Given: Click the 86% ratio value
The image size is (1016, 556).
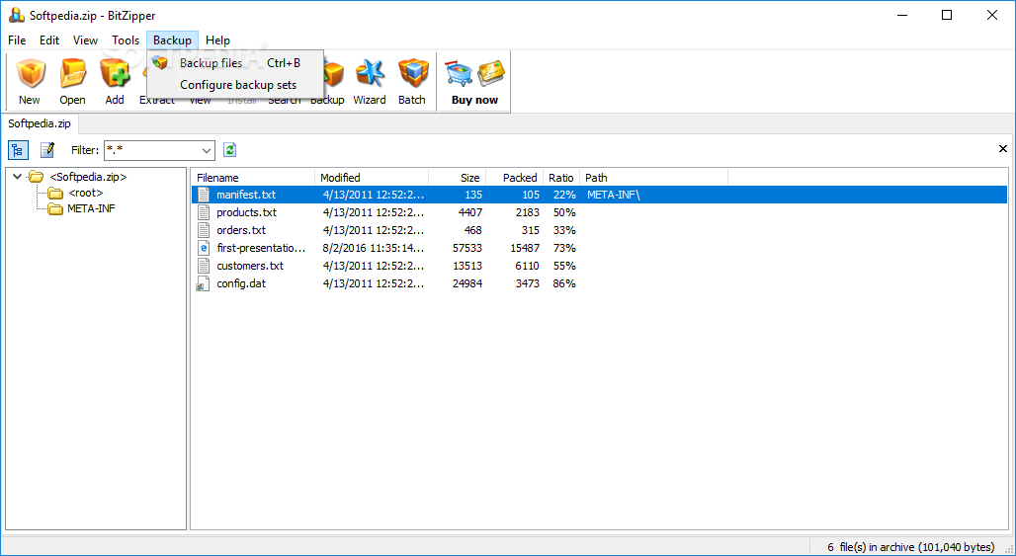Looking at the screenshot, I should [x=564, y=283].
